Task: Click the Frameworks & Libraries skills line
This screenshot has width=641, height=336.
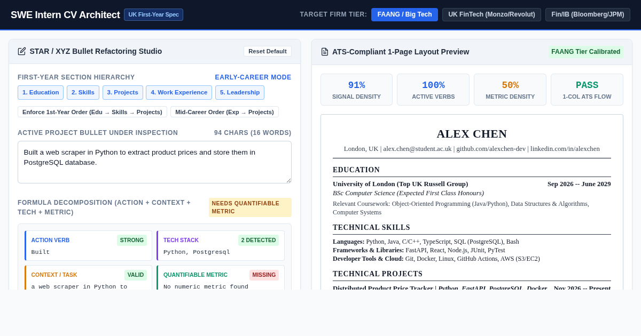Action: pos(419,250)
